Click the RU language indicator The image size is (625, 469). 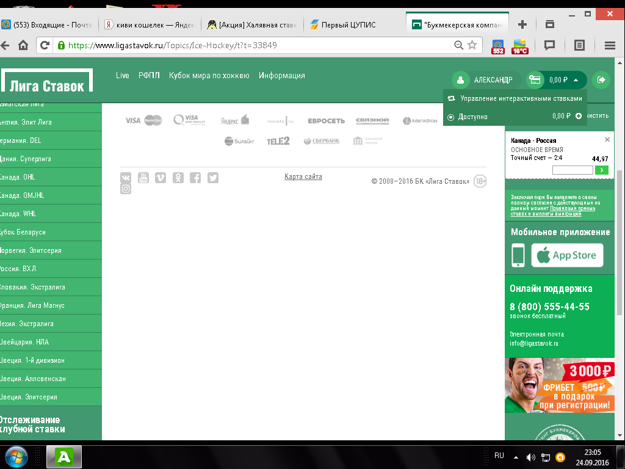(x=499, y=456)
